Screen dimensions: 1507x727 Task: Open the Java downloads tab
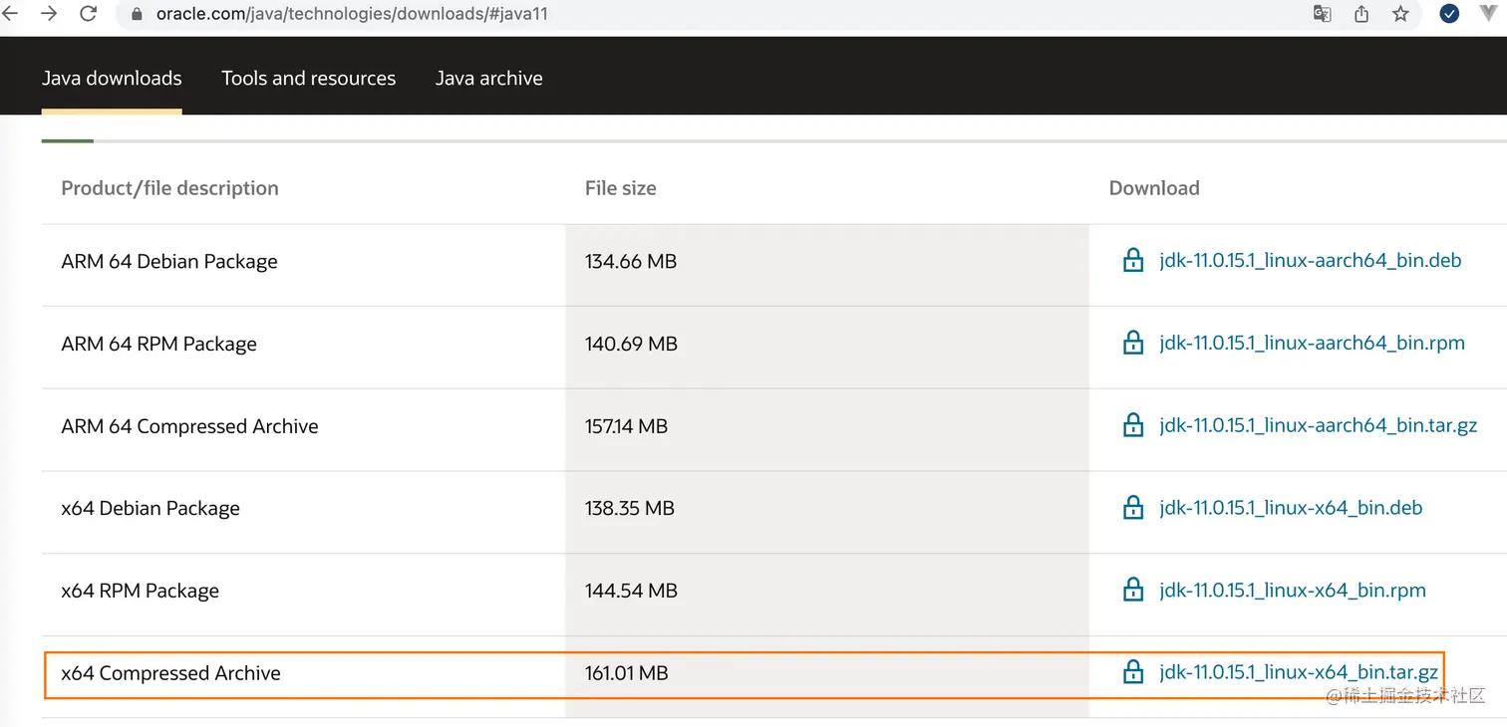point(112,78)
